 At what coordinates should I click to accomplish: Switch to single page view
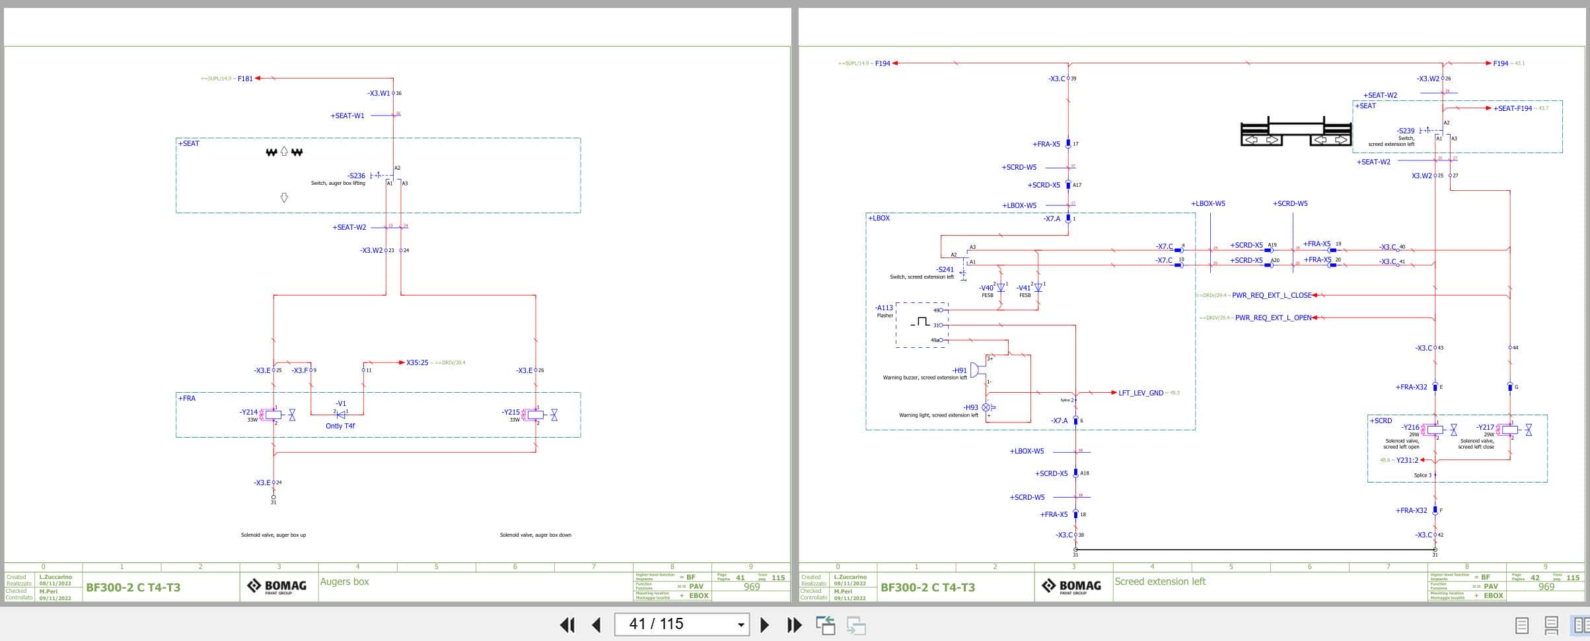(1522, 625)
